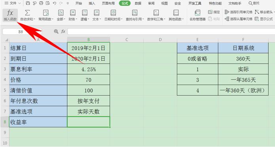This screenshot has height=147, width=275.
Task: Select cell F1 labeled 日期系统
Action: [243, 48]
